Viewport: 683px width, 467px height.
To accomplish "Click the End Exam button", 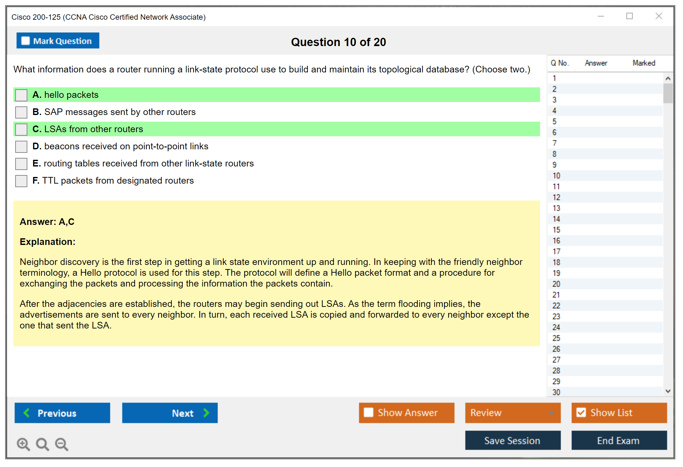I will click(x=619, y=440).
